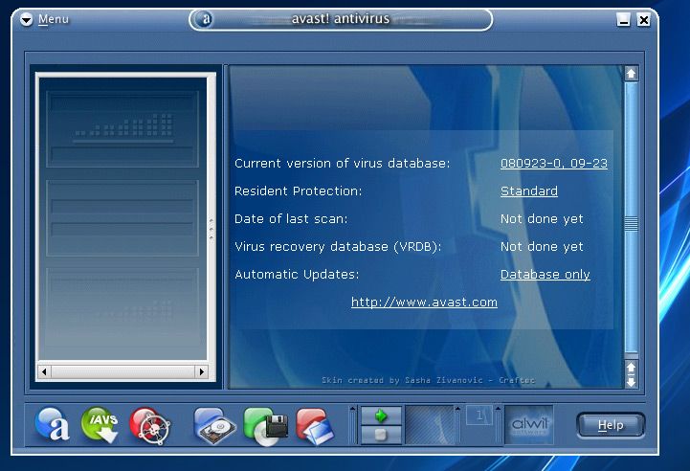Open the Virus Chest skull icon
690x471 pixels.
149,426
